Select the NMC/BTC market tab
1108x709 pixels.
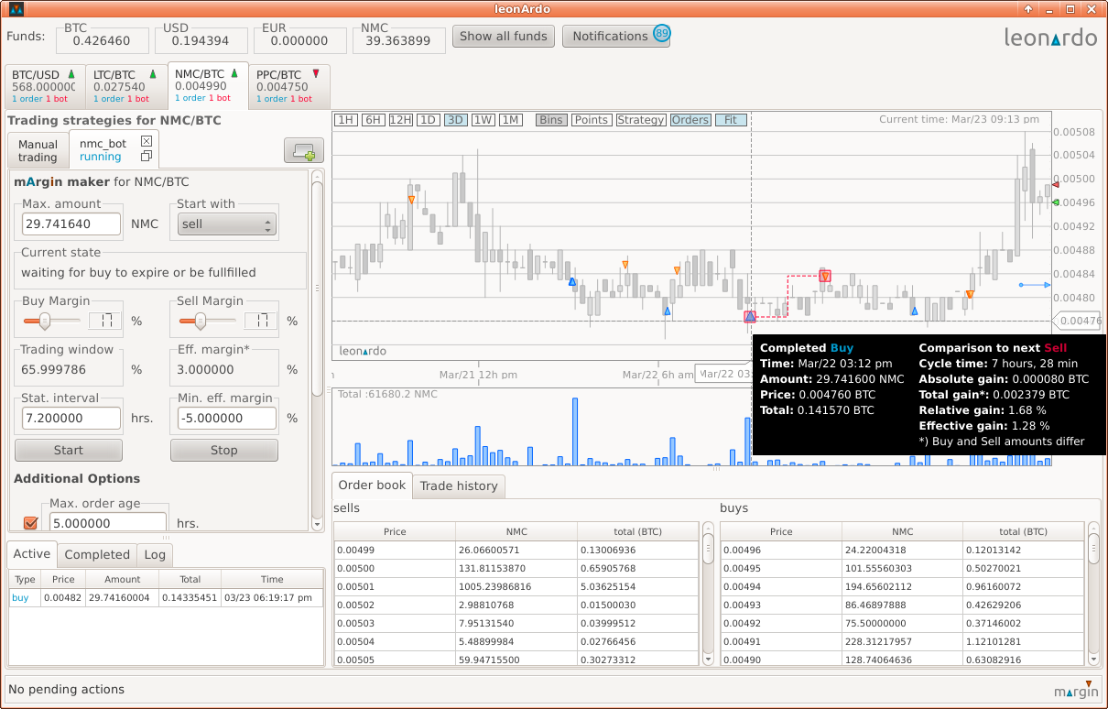[208, 84]
